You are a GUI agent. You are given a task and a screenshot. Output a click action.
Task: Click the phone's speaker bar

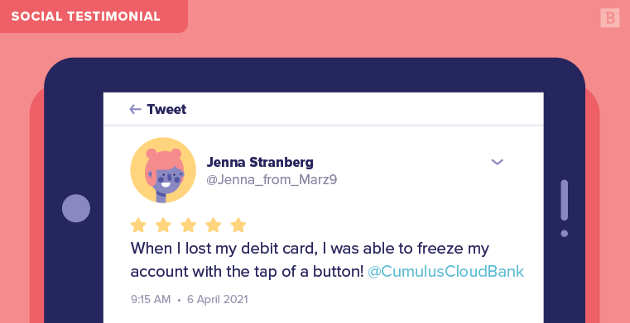click(564, 200)
